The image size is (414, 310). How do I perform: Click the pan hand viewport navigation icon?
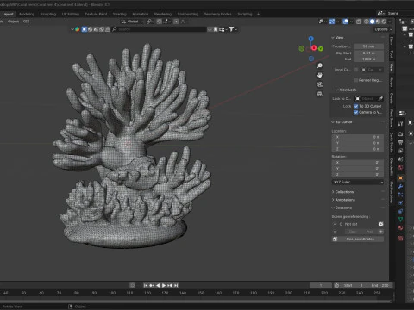click(x=320, y=75)
